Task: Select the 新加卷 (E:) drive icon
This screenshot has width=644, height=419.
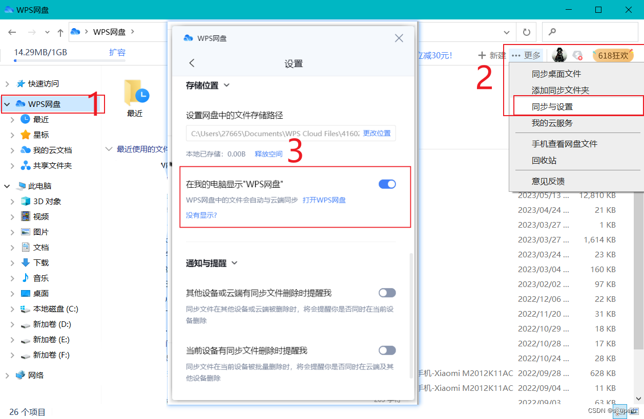Action: click(26, 340)
